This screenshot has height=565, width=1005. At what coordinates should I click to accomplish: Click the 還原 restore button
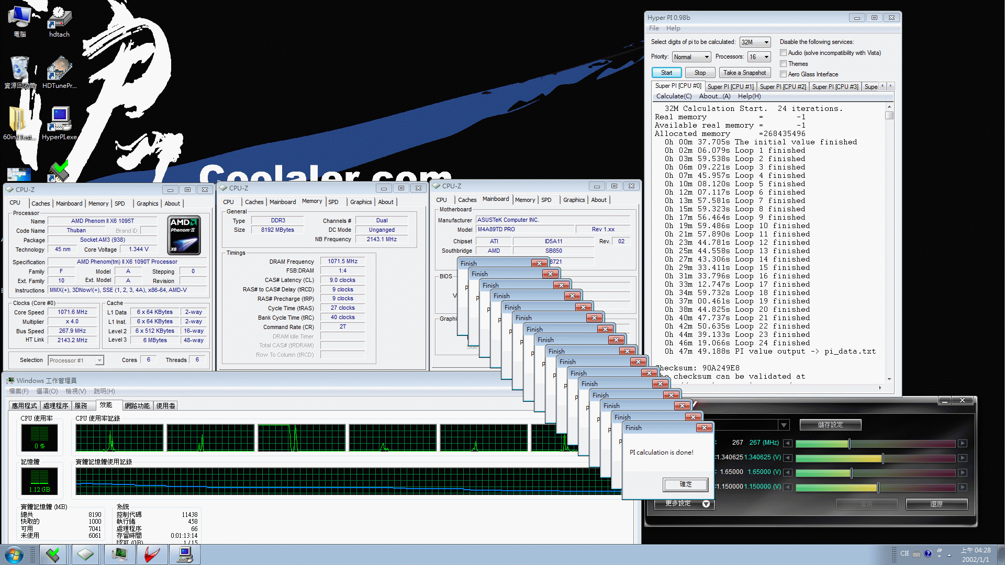936,504
